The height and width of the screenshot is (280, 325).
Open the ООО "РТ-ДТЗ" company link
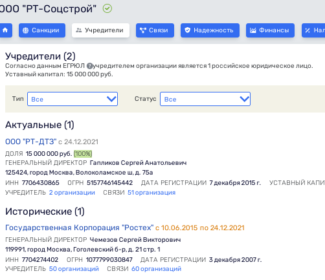[31, 142]
